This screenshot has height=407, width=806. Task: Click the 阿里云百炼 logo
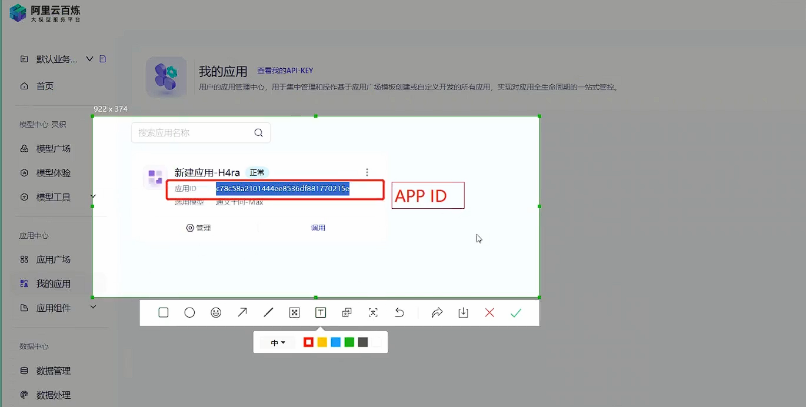click(45, 13)
